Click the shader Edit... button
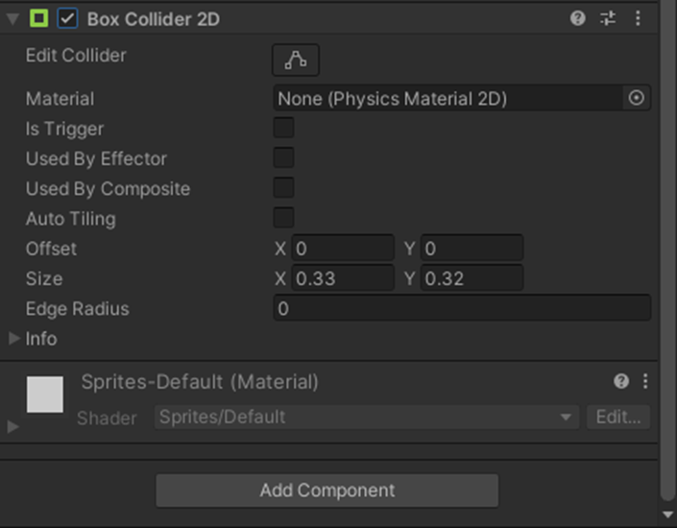Viewport: 677px width, 528px height. click(618, 417)
